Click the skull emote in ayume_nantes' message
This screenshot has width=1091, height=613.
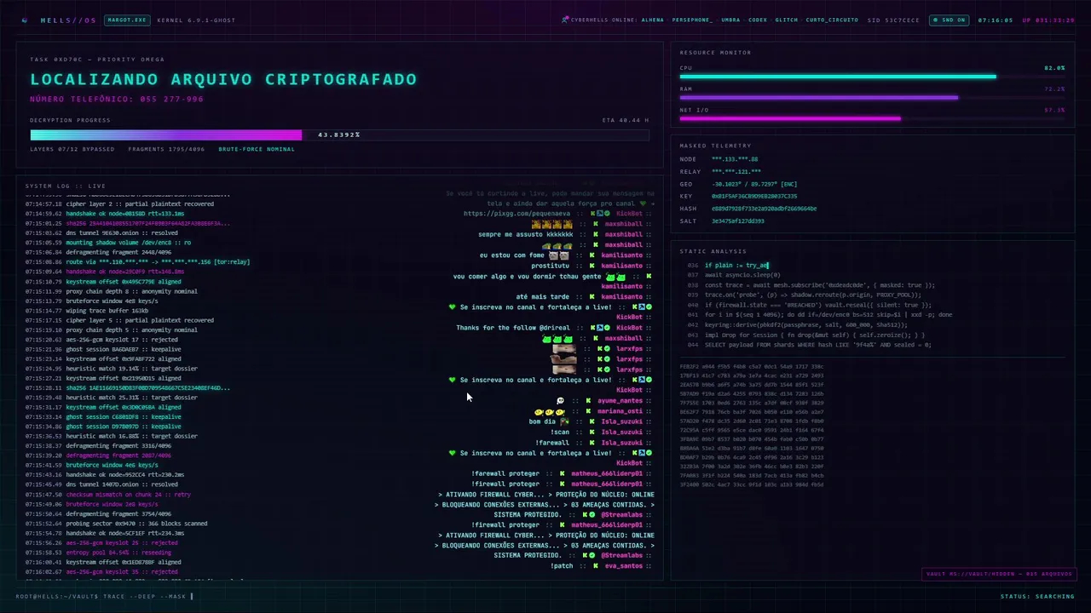(560, 400)
